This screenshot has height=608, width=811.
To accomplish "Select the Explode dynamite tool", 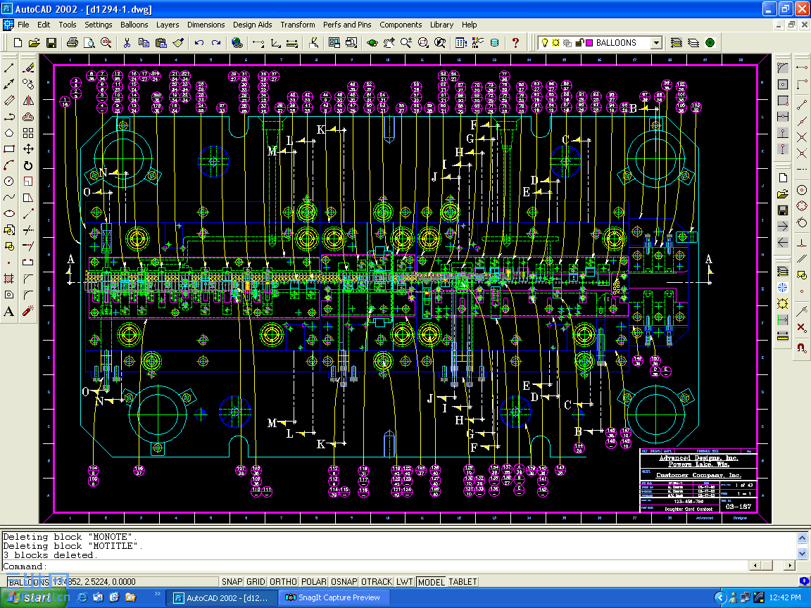I will pyautogui.click(x=28, y=311).
